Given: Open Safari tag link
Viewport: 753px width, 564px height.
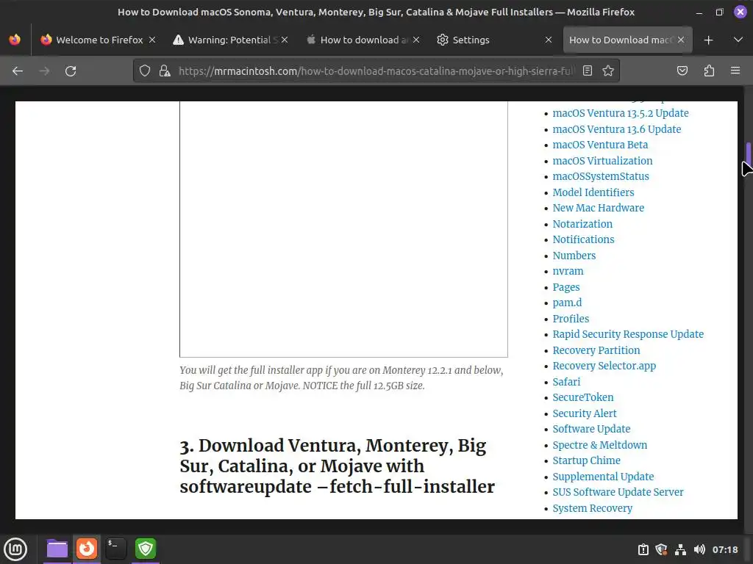Looking at the screenshot, I should [x=567, y=382].
